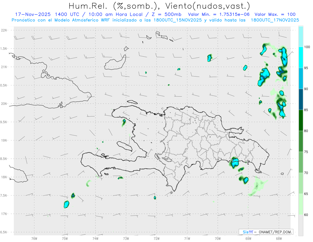Pick the 70–75 medium green legend segment
Image resolution: width=313 pixels, height=242 pixels.
[301, 162]
